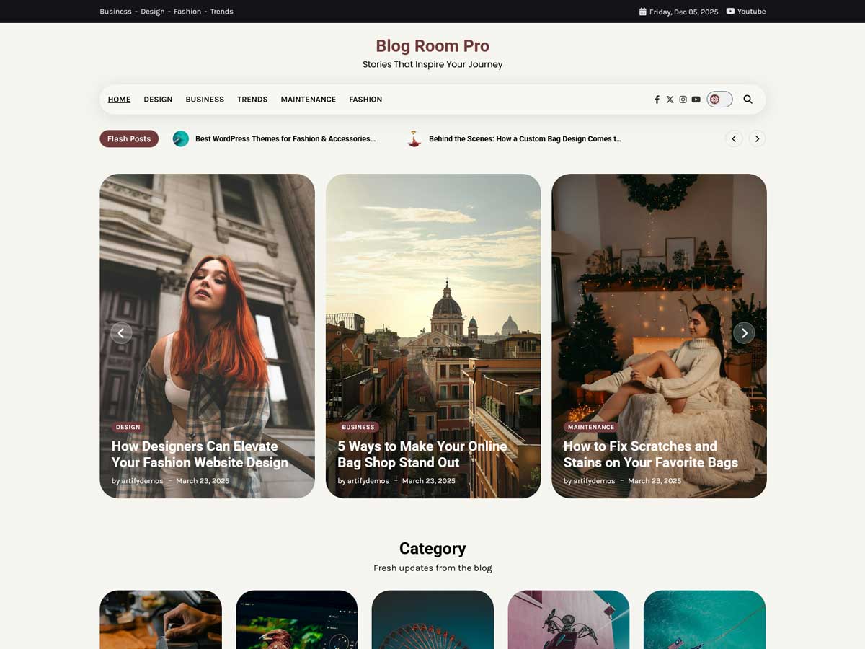Click the DESIGN category tag on slide
The image size is (865, 649).
(x=128, y=427)
